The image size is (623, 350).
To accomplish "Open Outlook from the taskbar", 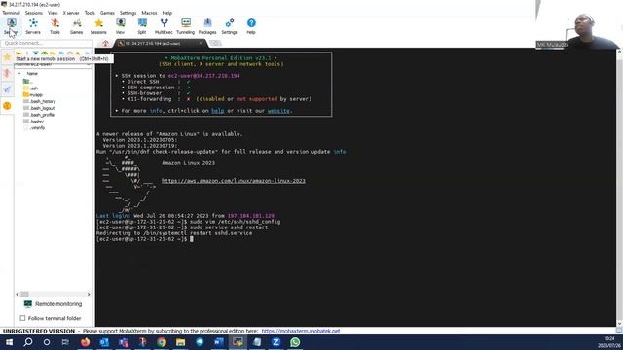I will pos(104,342).
